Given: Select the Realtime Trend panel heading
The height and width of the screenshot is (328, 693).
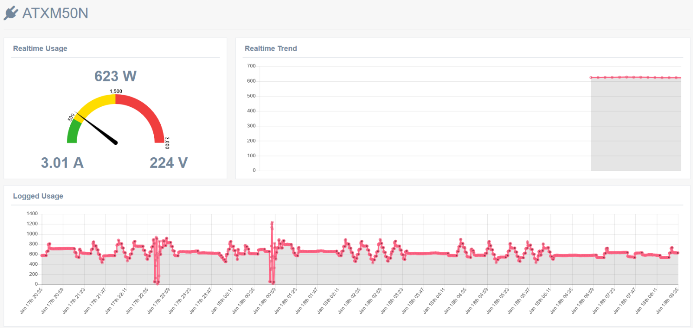Looking at the screenshot, I should [271, 48].
